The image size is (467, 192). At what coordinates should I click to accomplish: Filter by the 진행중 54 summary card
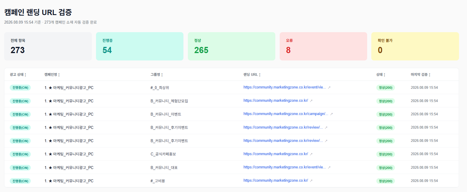coord(140,46)
